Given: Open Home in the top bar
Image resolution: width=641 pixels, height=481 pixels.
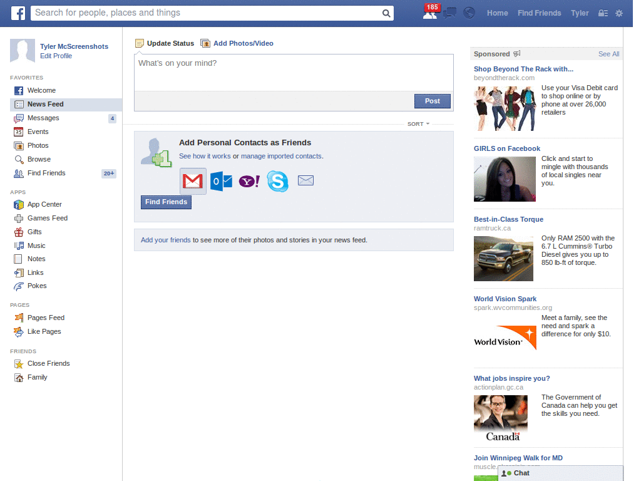Looking at the screenshot, I should tap(497, 13).
